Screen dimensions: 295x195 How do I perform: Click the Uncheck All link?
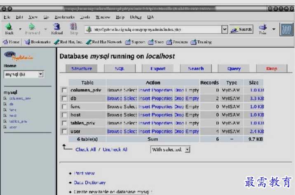coord(115,149)
